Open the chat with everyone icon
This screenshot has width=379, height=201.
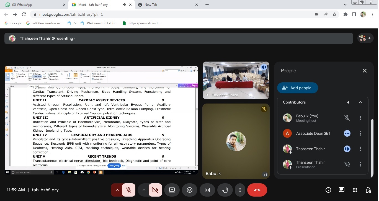(342, 190)
